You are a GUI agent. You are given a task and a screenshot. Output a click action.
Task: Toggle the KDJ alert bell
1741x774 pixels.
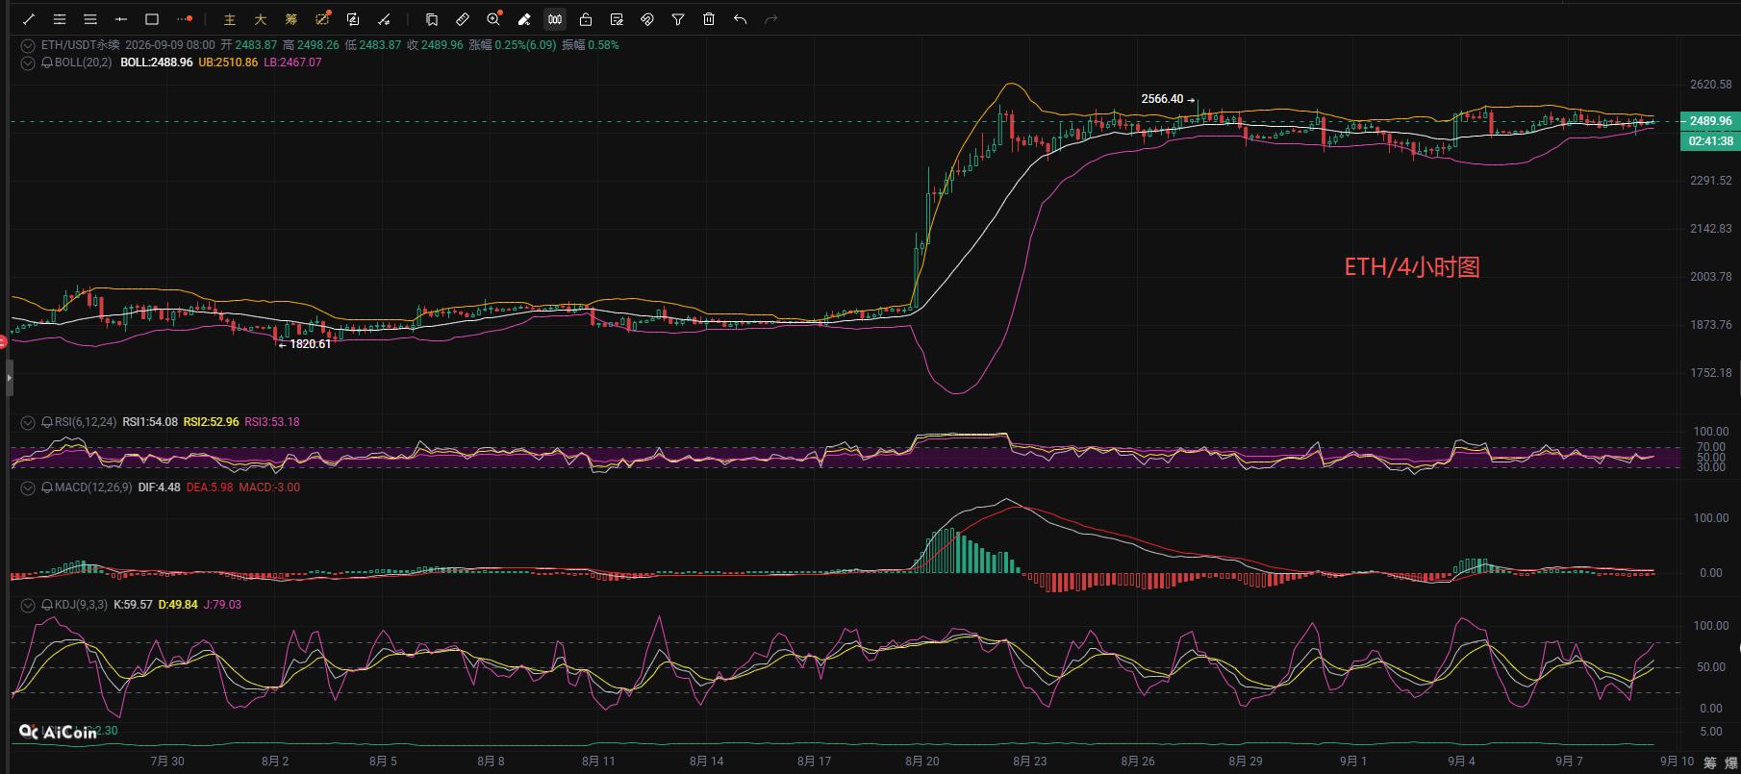(x=47, y=605)
